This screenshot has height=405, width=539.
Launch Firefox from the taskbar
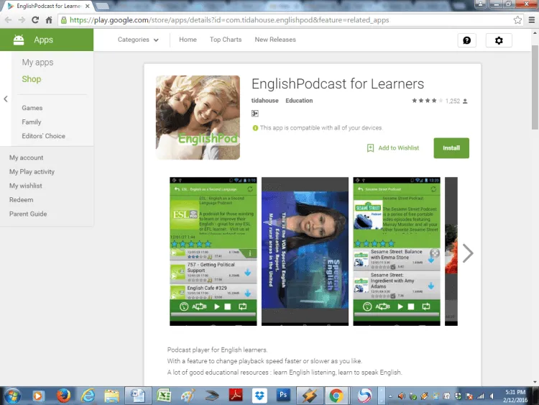click(63, 396)
